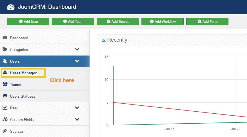
Task: Click the 5 y-axis value
Action: tap(107, 103)
